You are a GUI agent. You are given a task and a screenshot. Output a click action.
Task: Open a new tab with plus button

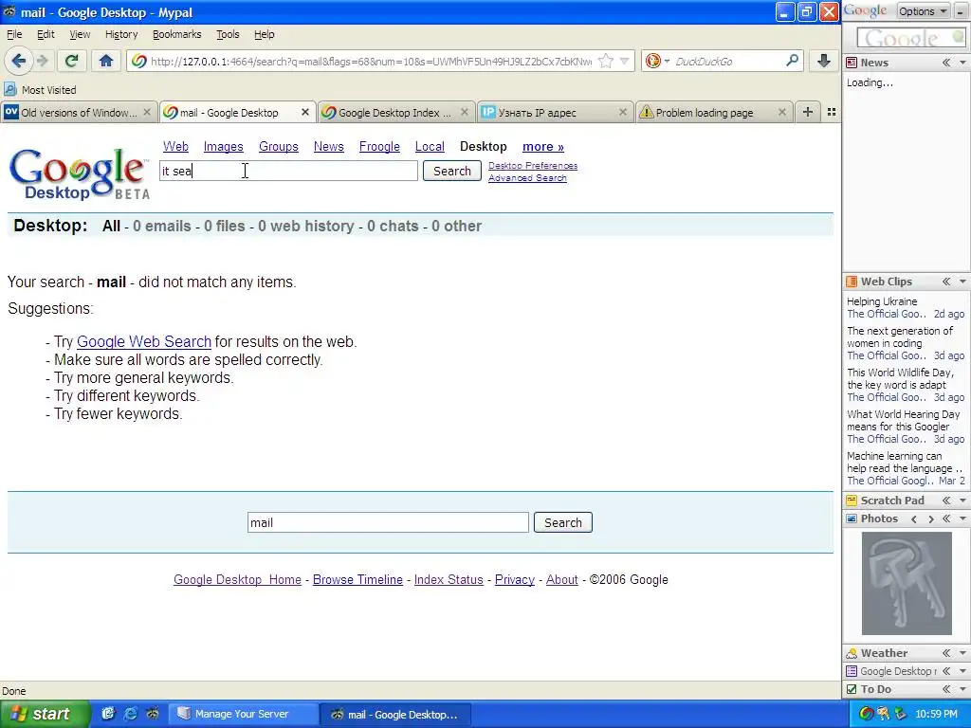[x=808, y=112]
